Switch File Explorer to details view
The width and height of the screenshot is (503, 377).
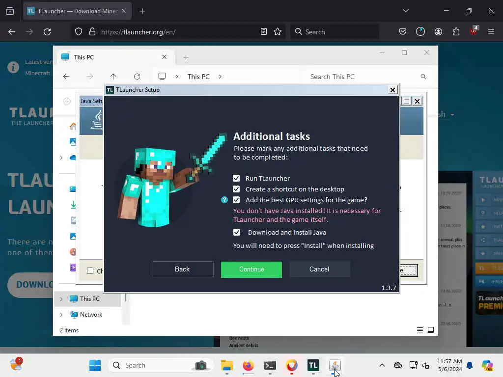click(419, 330)
